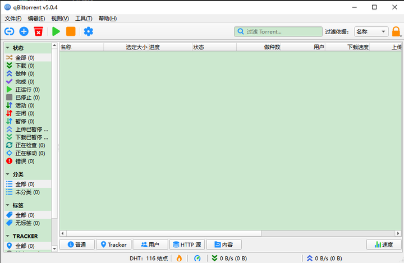Sort by the 下载速度 column header
Screen dimensions: 404x263
(x=347, y=47)
